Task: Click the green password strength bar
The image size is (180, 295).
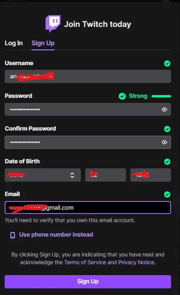Action: (x=161, y=96)
